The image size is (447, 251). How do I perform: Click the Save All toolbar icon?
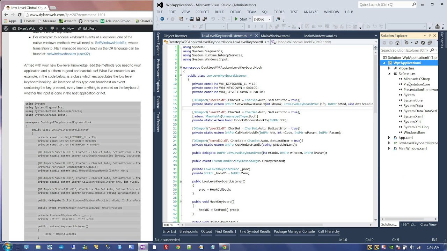tap(205, 19)
